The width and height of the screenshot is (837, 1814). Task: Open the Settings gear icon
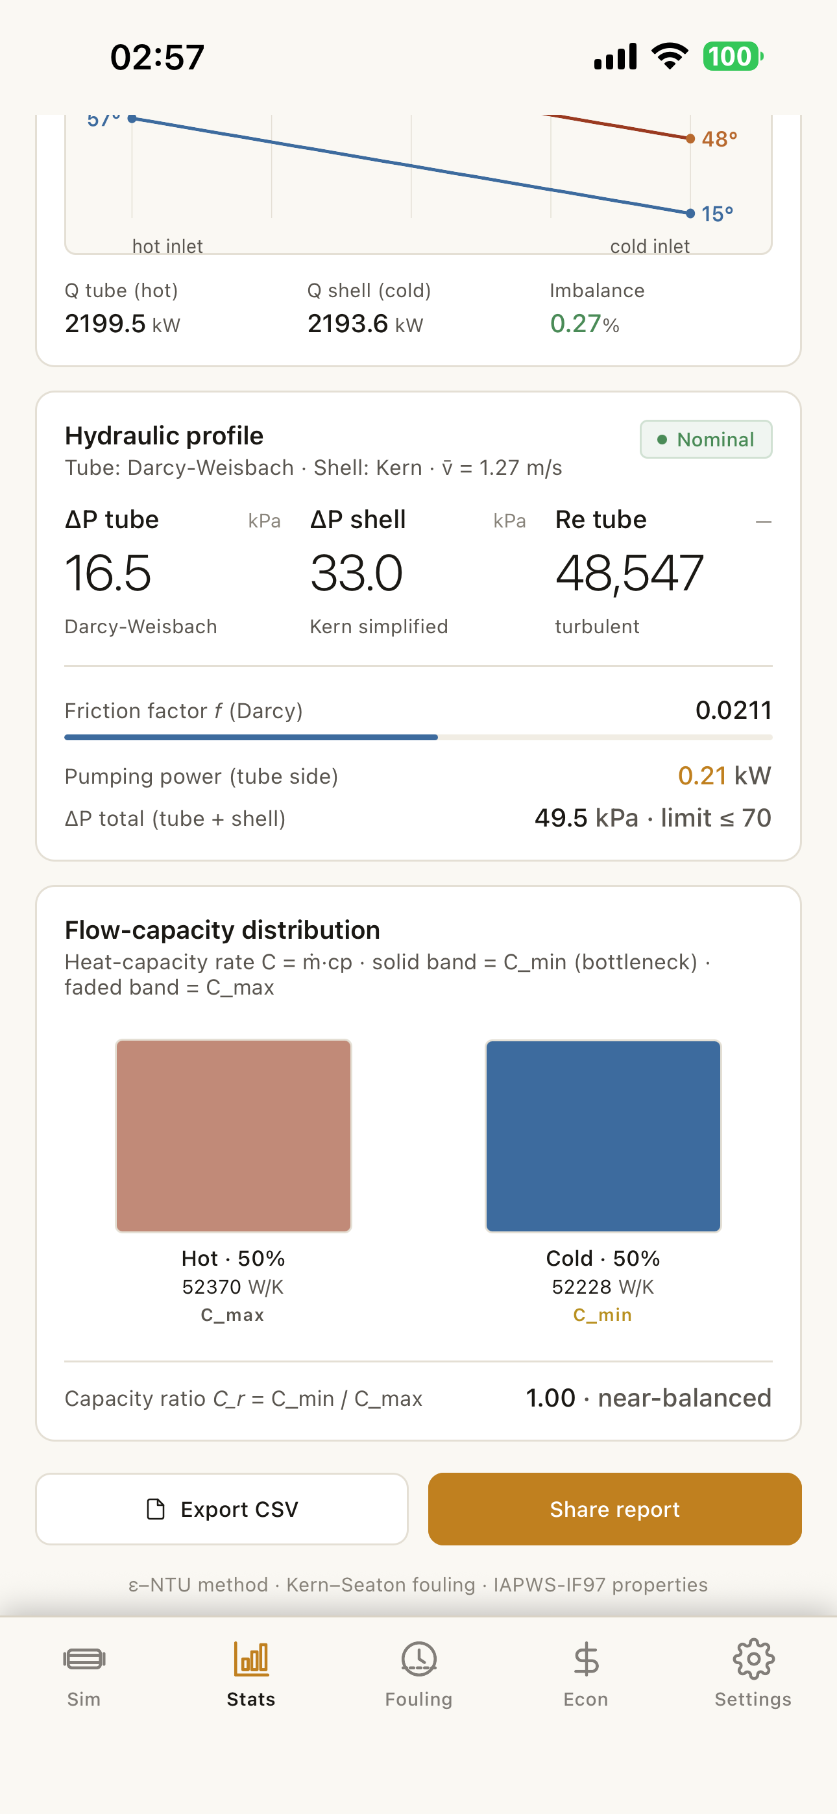point(753,1659)
